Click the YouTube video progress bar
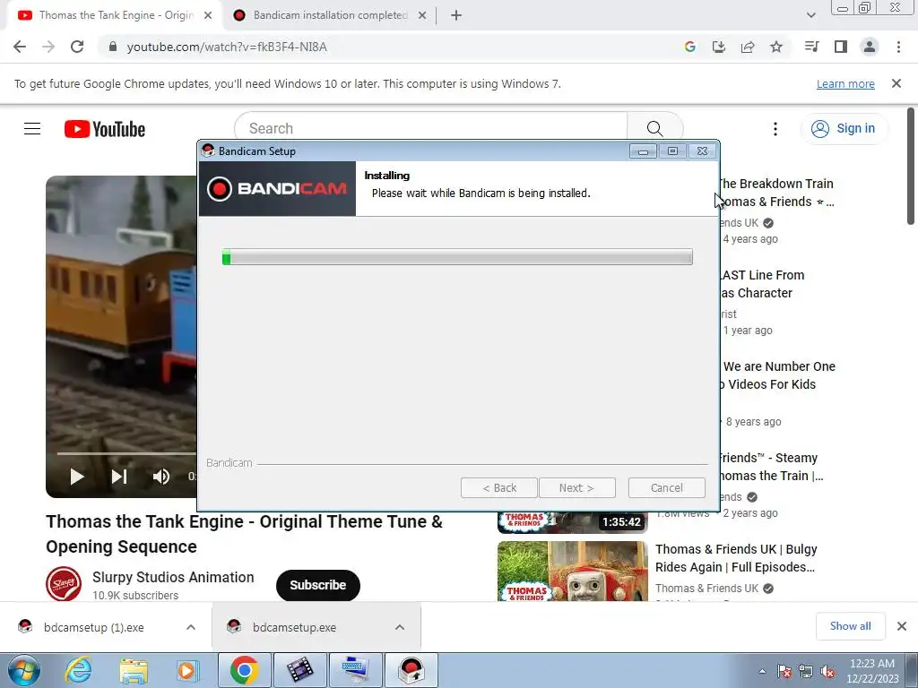 tap(126, 453)
